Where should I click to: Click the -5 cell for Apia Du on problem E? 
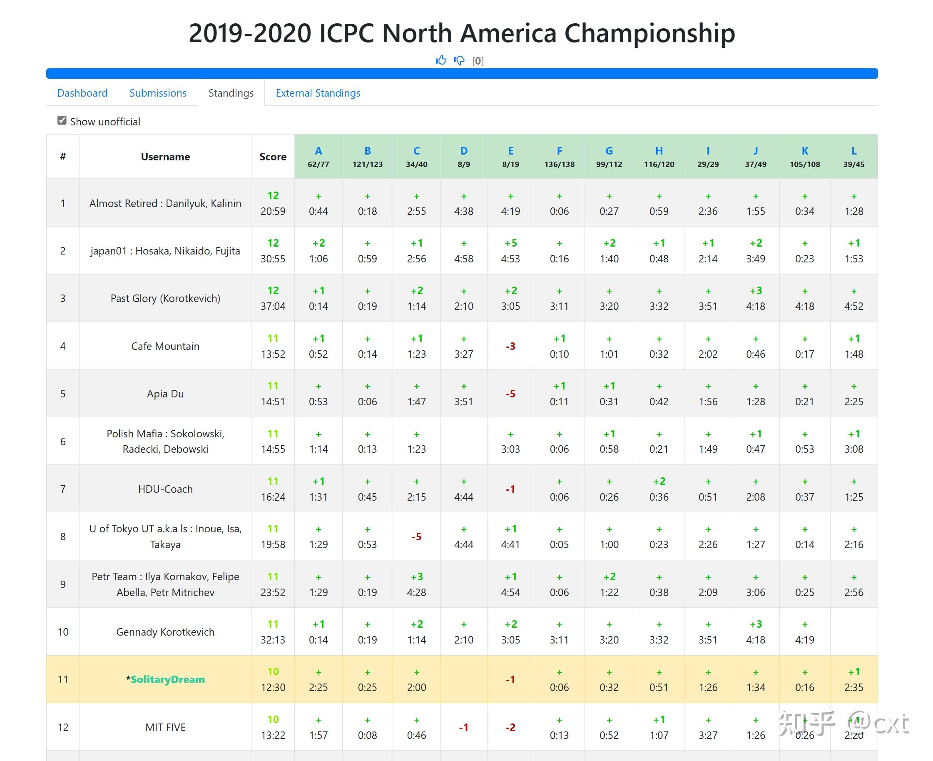tap(510, 393)
